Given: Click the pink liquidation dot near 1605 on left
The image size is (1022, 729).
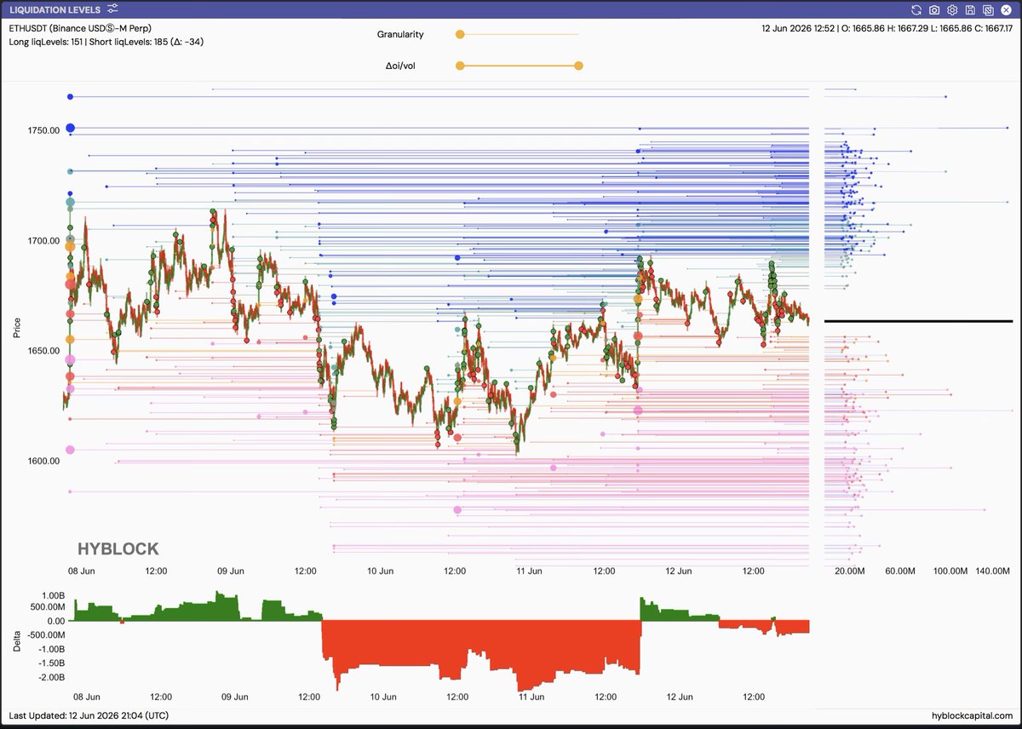Looking at the screenshot, I should click(x=71, y=450).
